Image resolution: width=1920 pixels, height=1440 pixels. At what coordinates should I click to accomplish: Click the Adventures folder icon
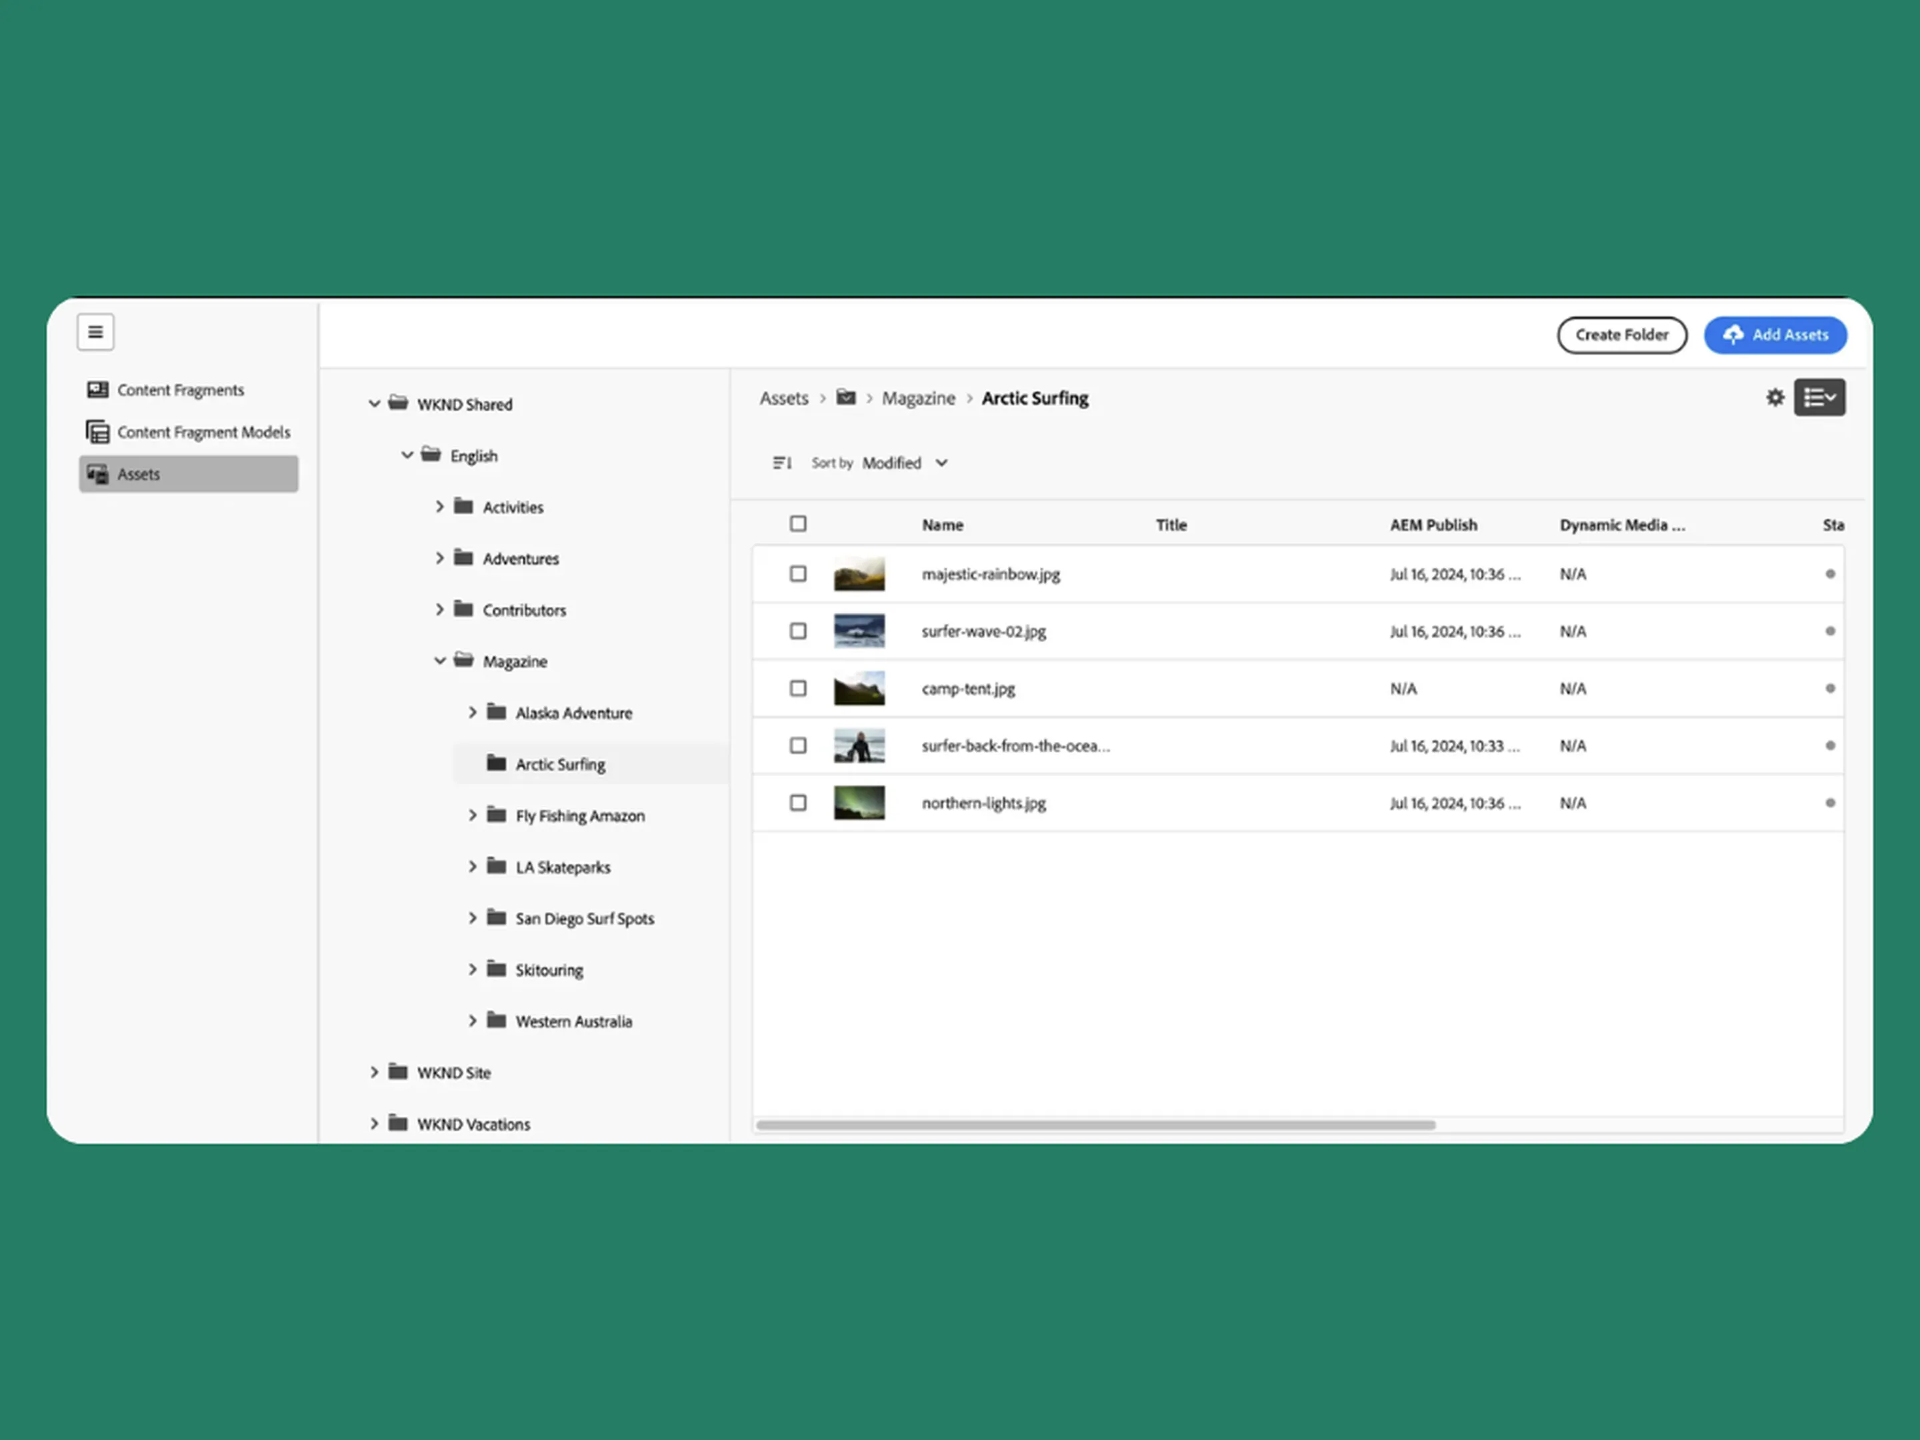coord(463,557)
